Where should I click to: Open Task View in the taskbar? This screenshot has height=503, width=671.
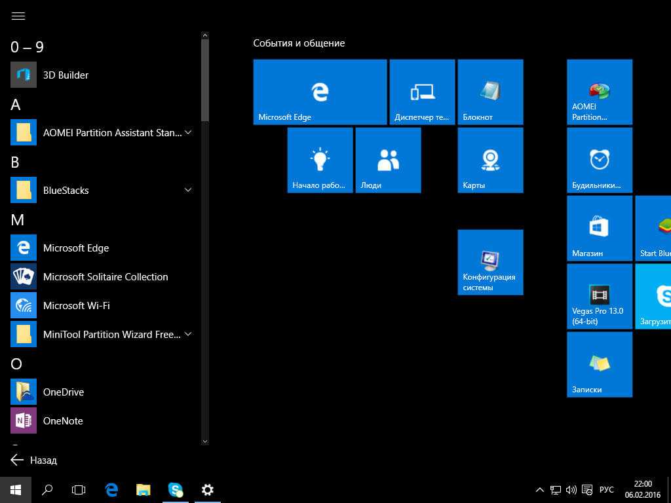click(x=79, y=489)
